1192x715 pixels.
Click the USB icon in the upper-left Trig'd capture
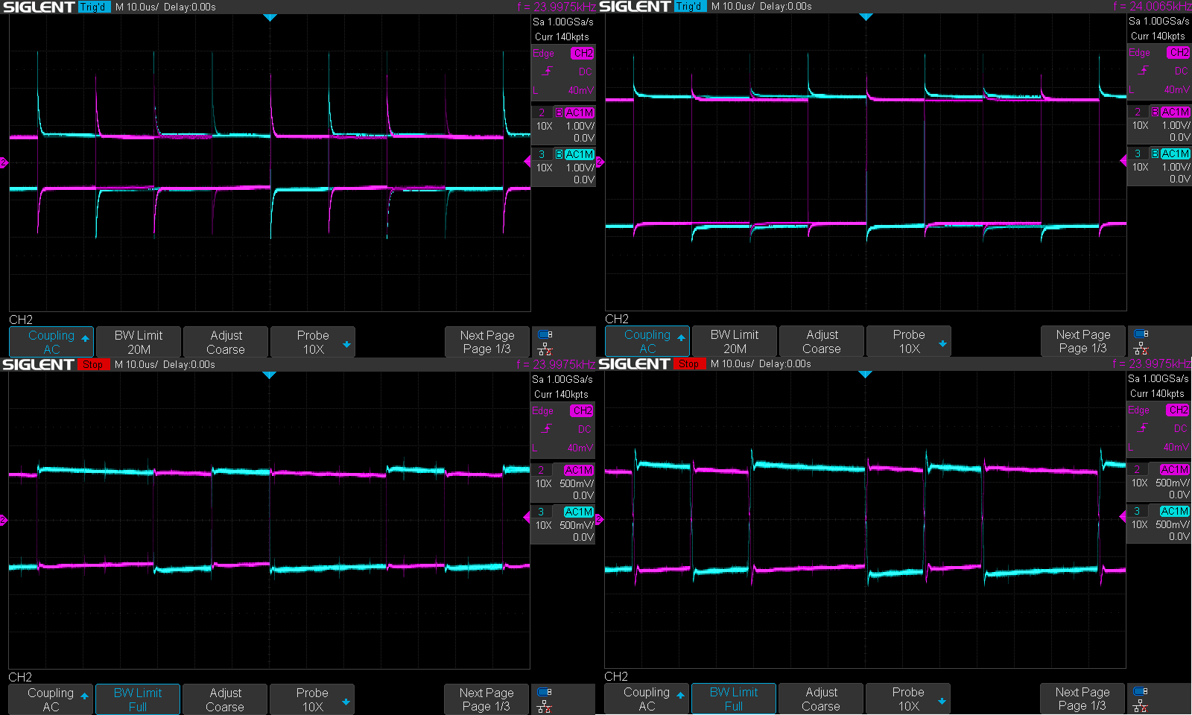(545, 334)
